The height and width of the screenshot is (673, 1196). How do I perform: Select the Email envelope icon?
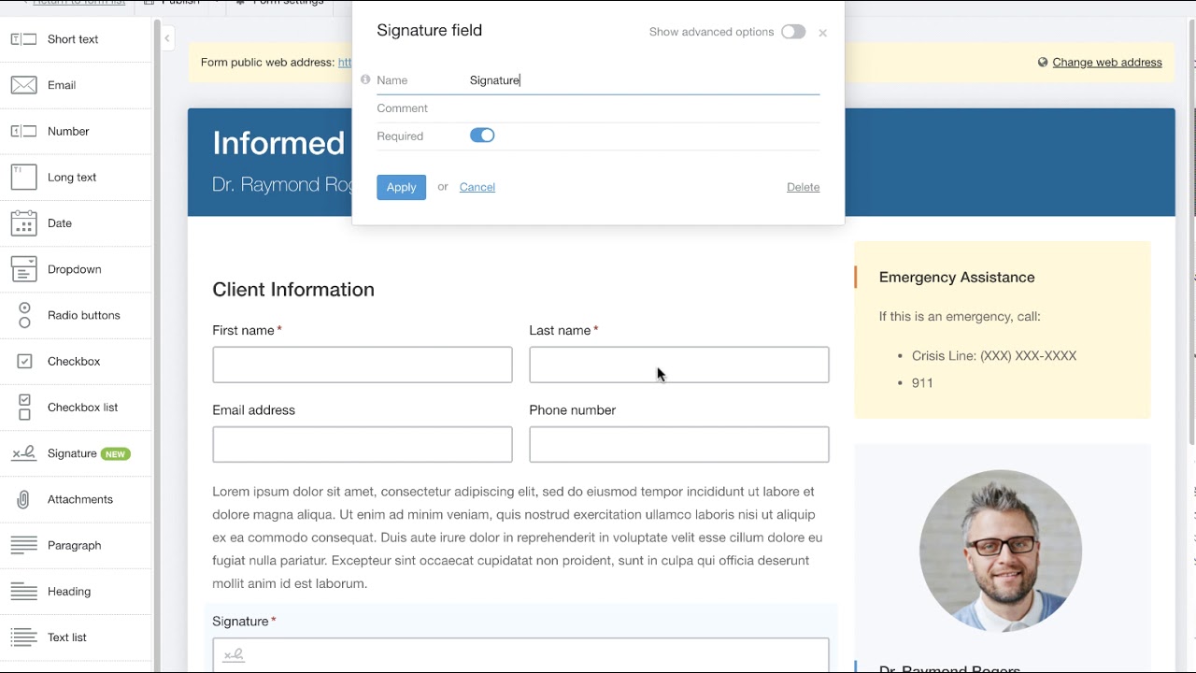pyautogui.click(x=24, y=85)
